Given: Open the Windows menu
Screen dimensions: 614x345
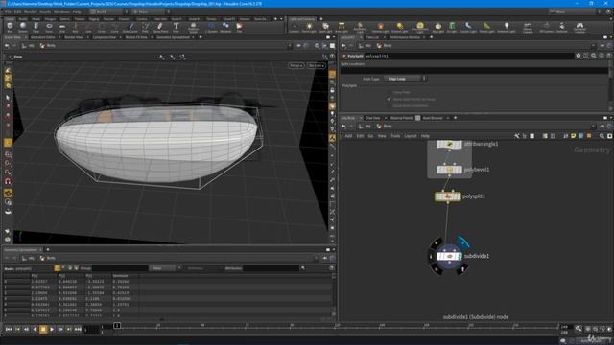Looking at the screenshot, I should [x=61, y=11].
